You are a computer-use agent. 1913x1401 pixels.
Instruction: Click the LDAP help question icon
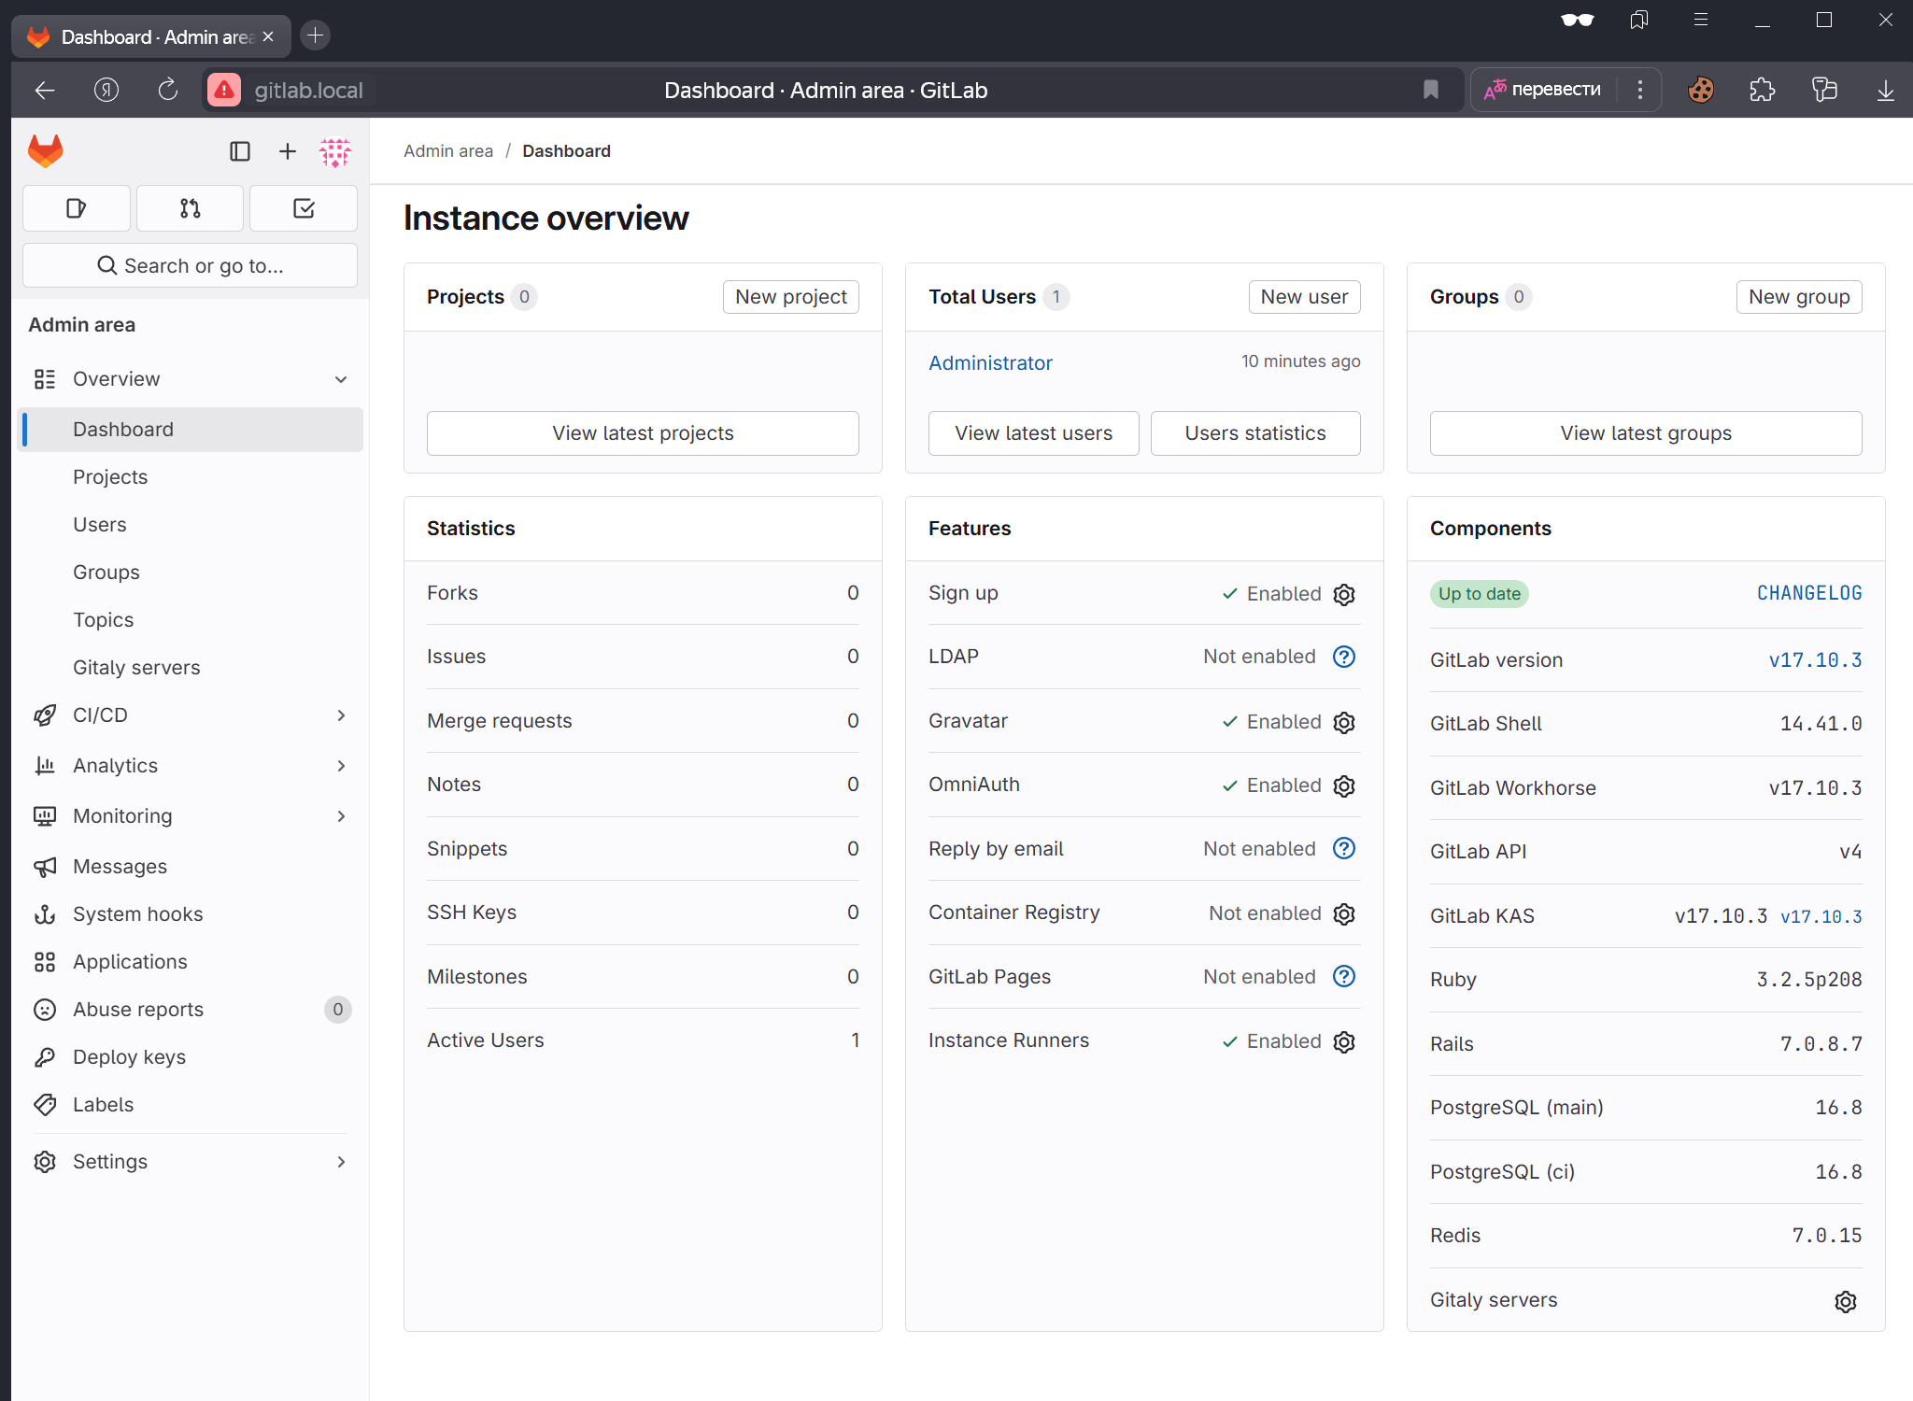pos(1344,657)
